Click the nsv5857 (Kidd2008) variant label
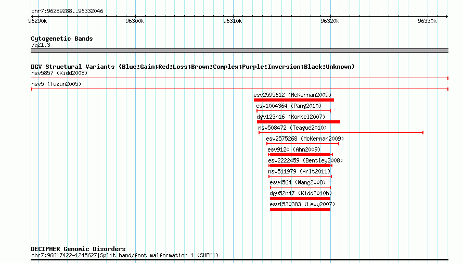This screenshot has width=463, height=263. pos(59,73)
